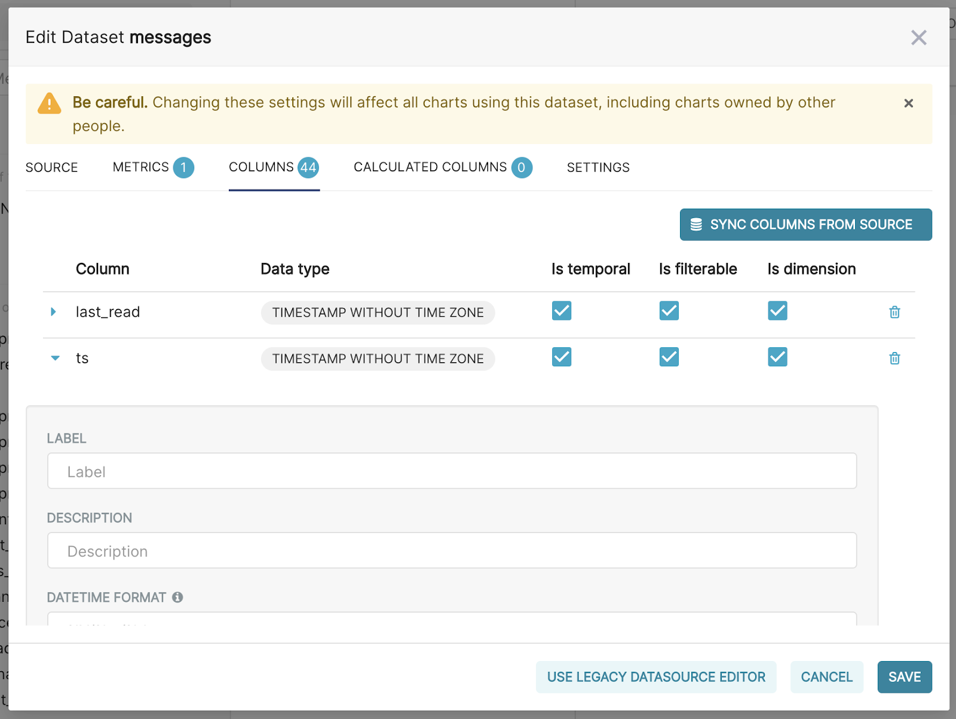Close the Edit Dataset messages modal

coord(918,37)
